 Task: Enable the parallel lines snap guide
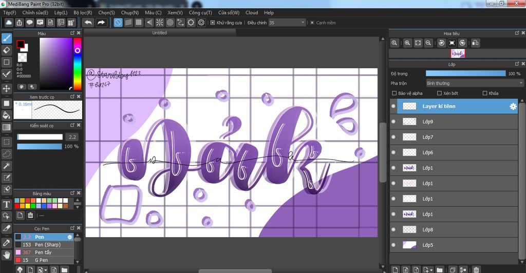(128, 23)
